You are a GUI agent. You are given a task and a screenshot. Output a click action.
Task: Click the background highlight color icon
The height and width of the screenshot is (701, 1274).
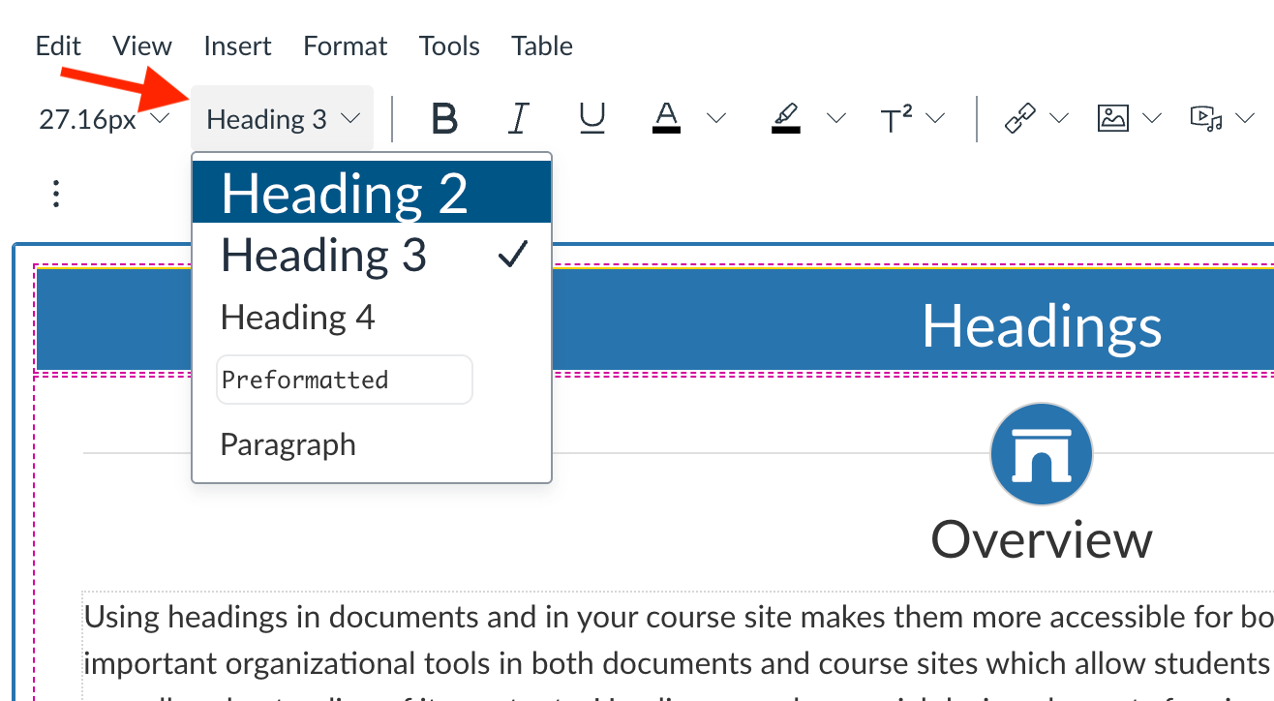coord(786,119)
